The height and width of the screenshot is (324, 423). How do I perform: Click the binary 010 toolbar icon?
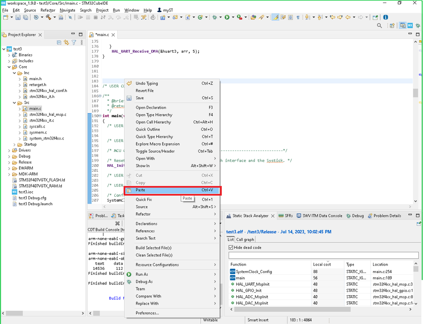[61, 17]
